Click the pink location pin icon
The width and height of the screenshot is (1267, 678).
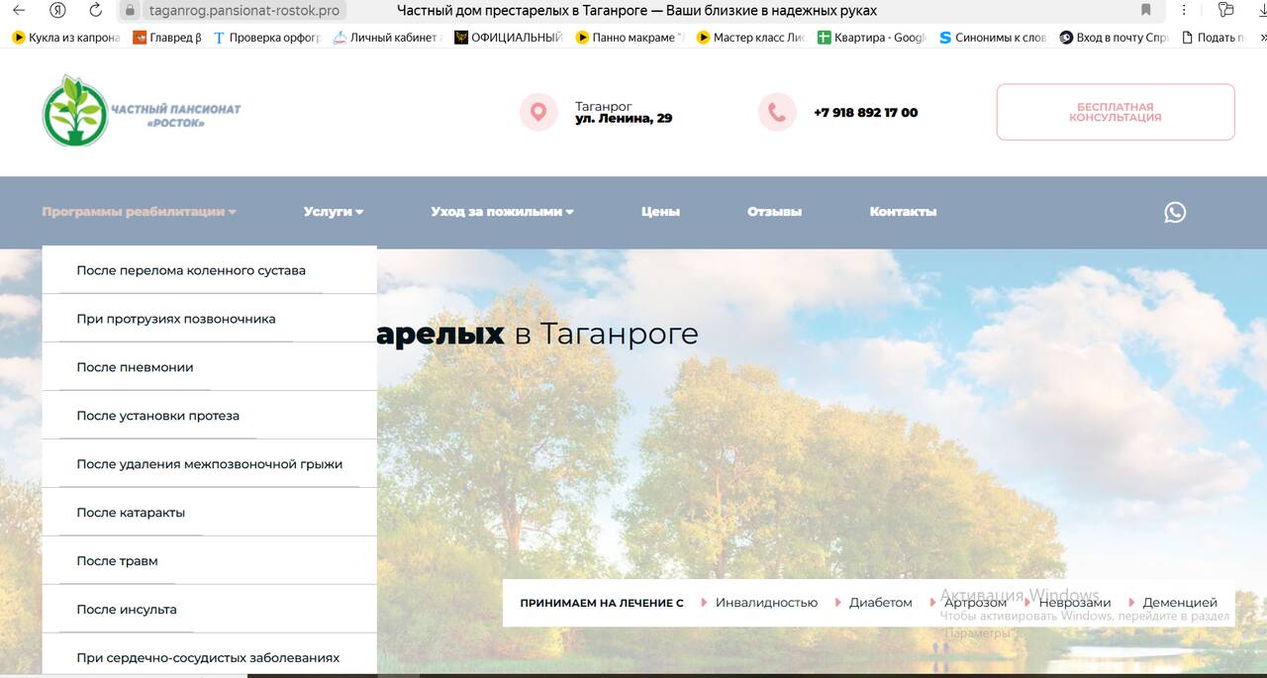[538, 112]
